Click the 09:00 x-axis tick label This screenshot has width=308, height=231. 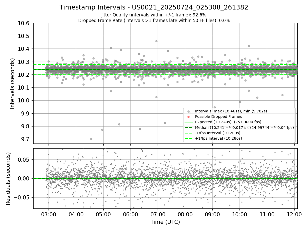[213, 214]
